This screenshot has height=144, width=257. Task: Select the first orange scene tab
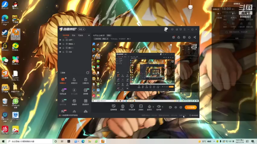tap(66, 36)
